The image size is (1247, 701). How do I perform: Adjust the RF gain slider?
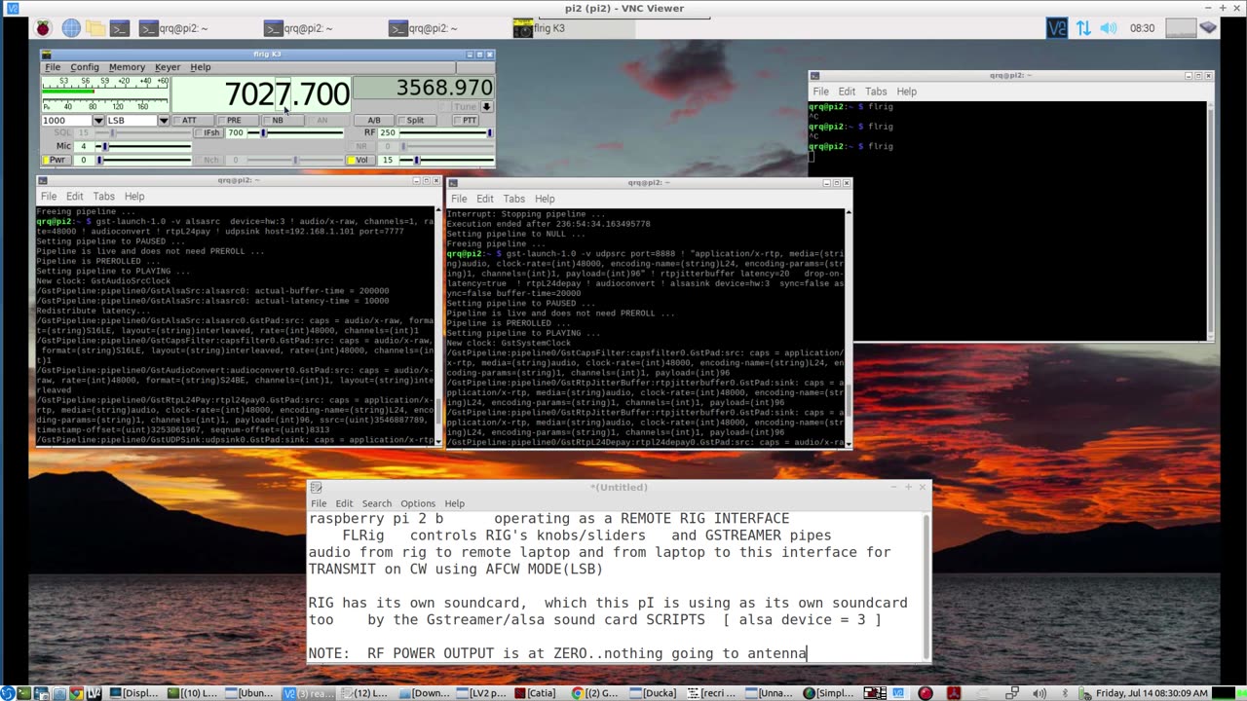click(446, 133)
